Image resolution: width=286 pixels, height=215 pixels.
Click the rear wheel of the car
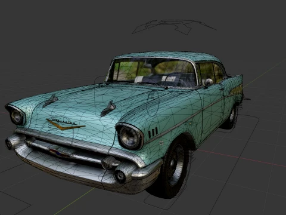pos(231,117)
